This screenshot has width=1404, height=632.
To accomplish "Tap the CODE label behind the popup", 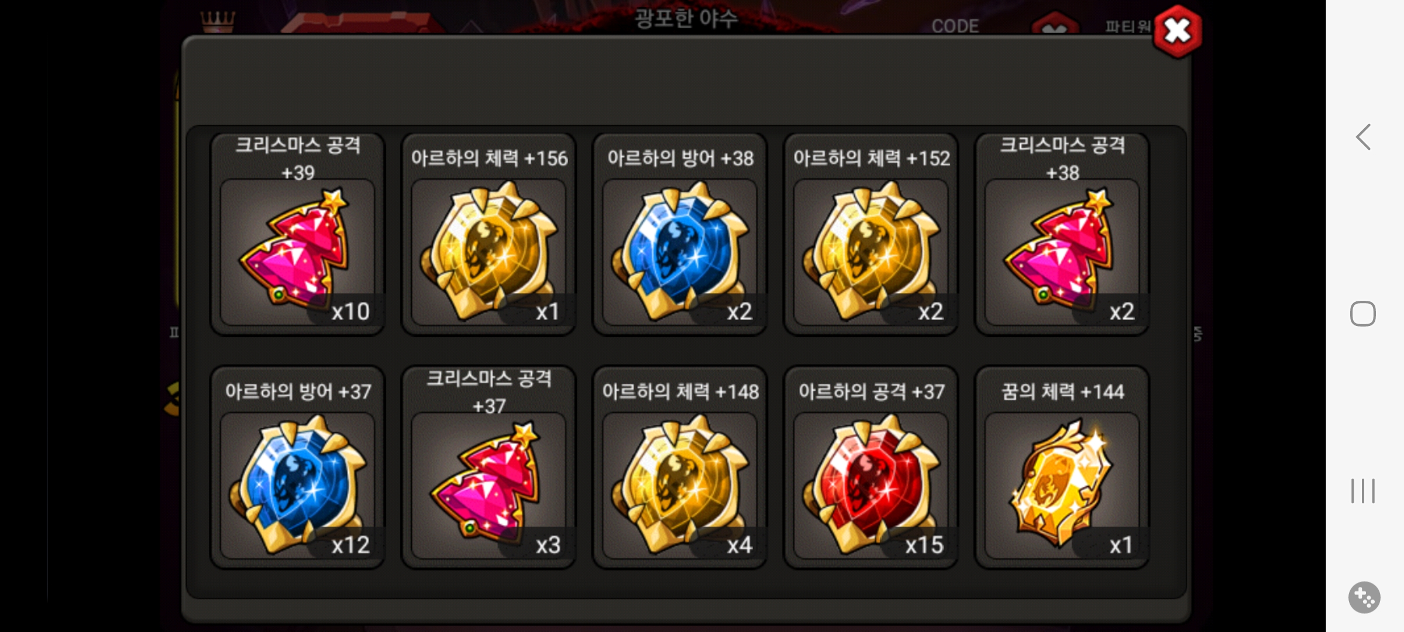I will pyautogui.click(x=955, y=26).
